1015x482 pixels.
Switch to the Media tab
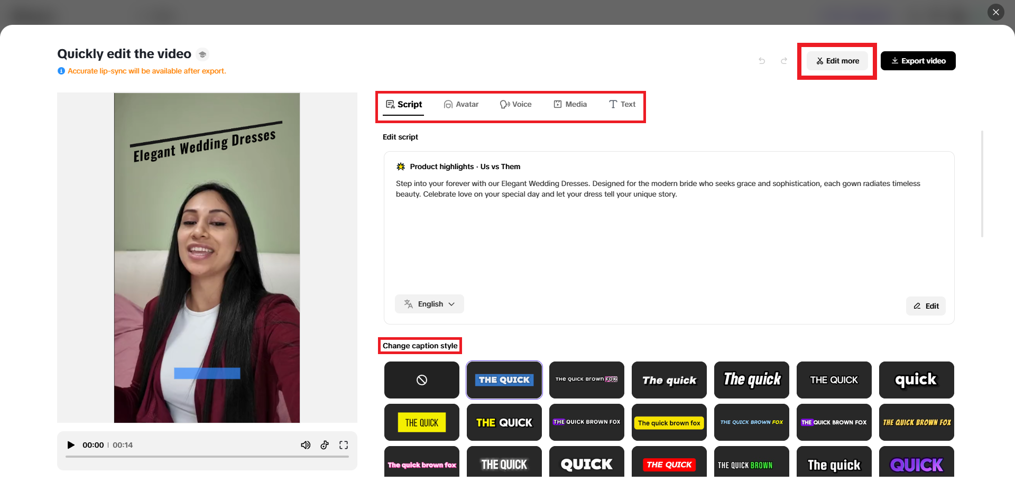pyautogui.click(x=570, y=104)
